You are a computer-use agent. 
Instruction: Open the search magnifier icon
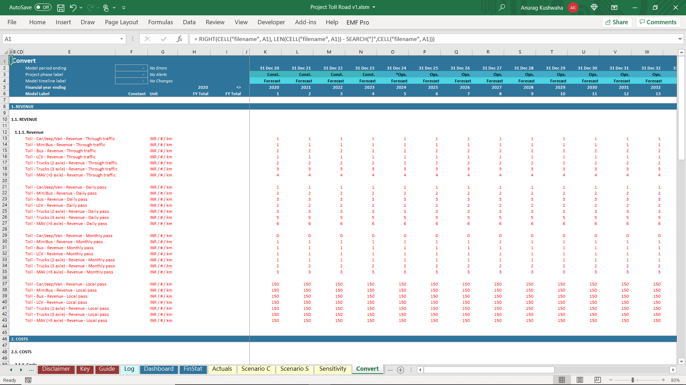click(x=502, y=7)
